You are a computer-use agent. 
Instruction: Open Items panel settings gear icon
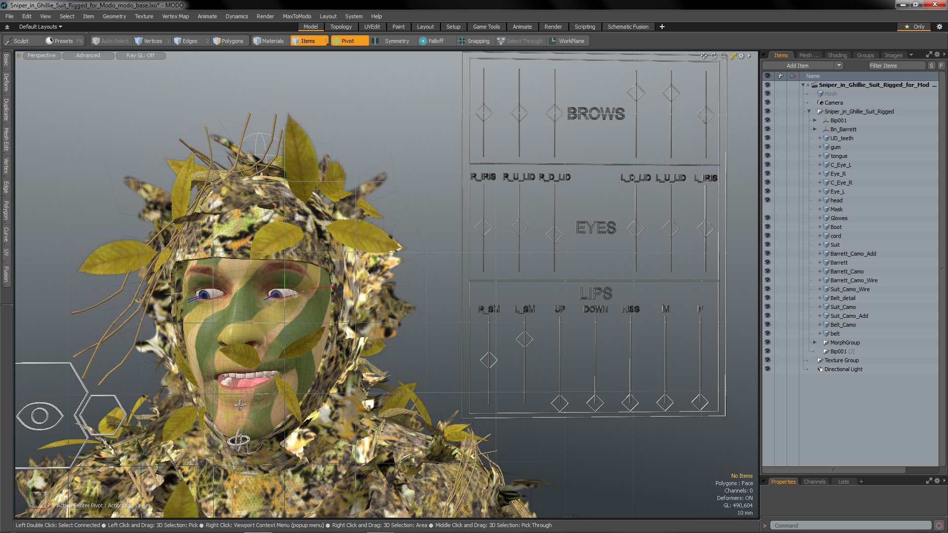pyautogui.click(x=937, y=55)
